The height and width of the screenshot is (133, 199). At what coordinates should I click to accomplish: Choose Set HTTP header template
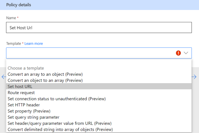click(x=99, y=105)
